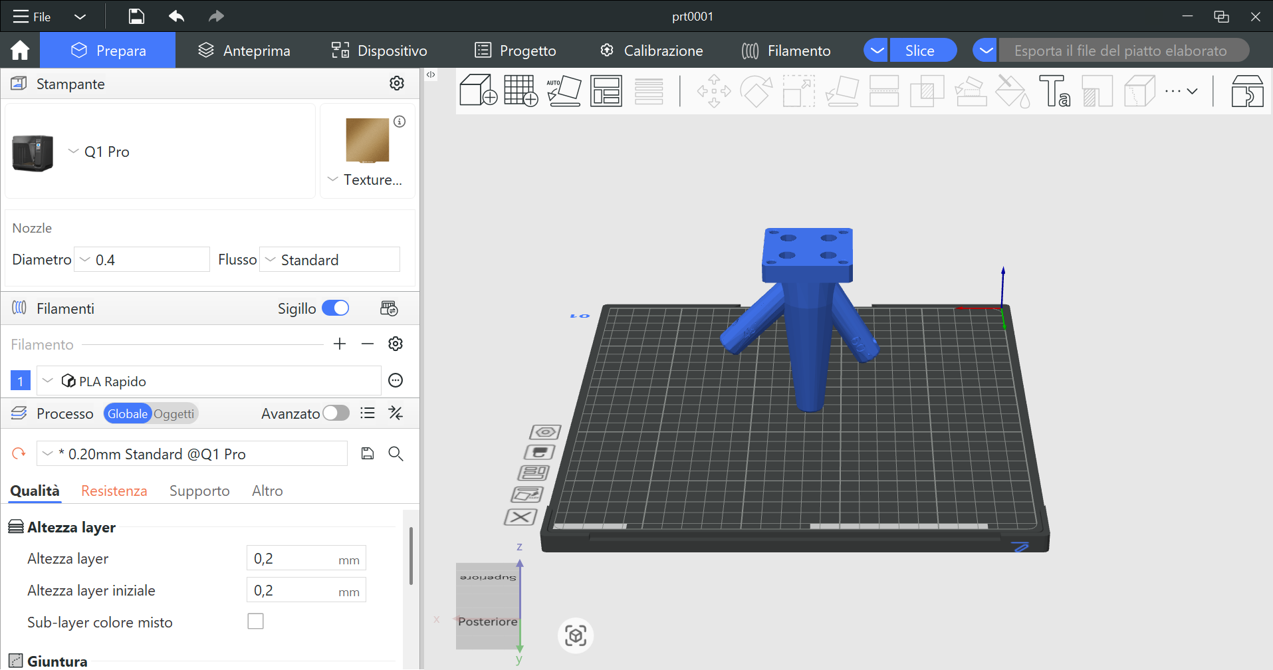The image size is (1273, 670).
Task: Click the Add plate grid icon
Action: [521, 90]
